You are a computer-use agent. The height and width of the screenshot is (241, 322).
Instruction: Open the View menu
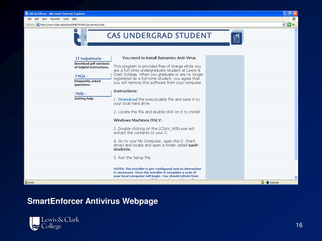pyautogui.click(x=44, y=19)
